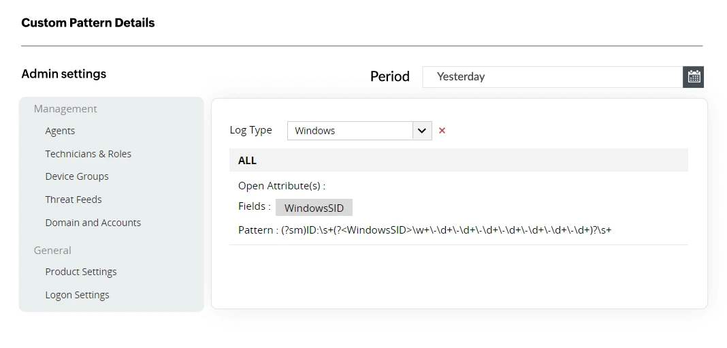This screenshot has width=727, height=348.
Task: Click the General section heading
Action: (52, 251)
